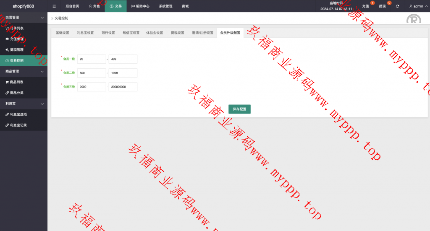Image resolution: width=430 pixels, height=231 pixels.
Task: Open 帮助中心 in top navigation
Action: coord(140,6)
